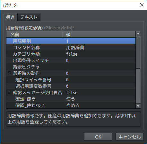The image size is (147, 144).
Task: Select the 確認_使う row
Action: (71, 99)
